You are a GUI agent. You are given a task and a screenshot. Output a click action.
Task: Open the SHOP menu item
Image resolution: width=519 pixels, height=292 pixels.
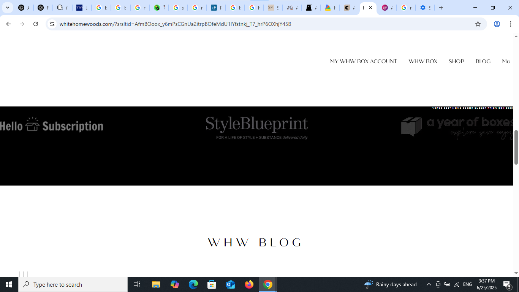tap(456, 61)
